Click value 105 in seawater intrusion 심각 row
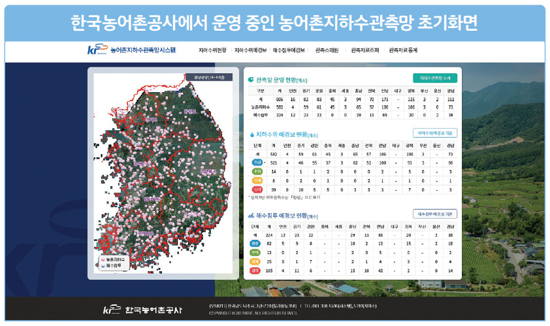 tap(269, 271)
